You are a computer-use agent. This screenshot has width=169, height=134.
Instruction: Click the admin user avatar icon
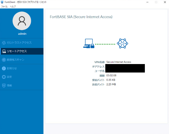tap(22, 21)
